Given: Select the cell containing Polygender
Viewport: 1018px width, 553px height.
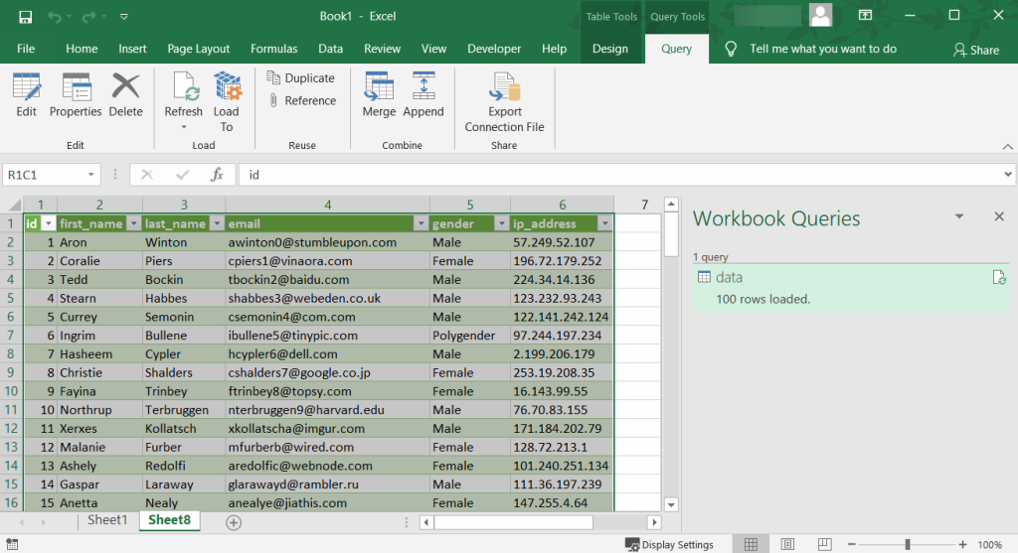Looking at the screenshot, I should [x=470, y=336].
